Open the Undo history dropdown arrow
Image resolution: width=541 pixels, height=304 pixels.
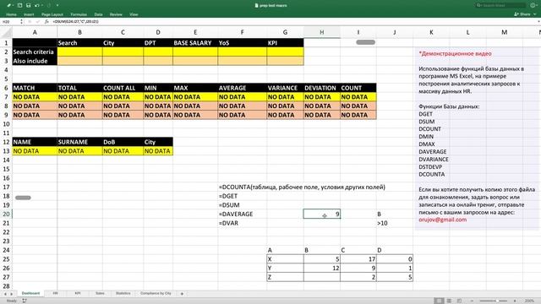click(41, 6)
